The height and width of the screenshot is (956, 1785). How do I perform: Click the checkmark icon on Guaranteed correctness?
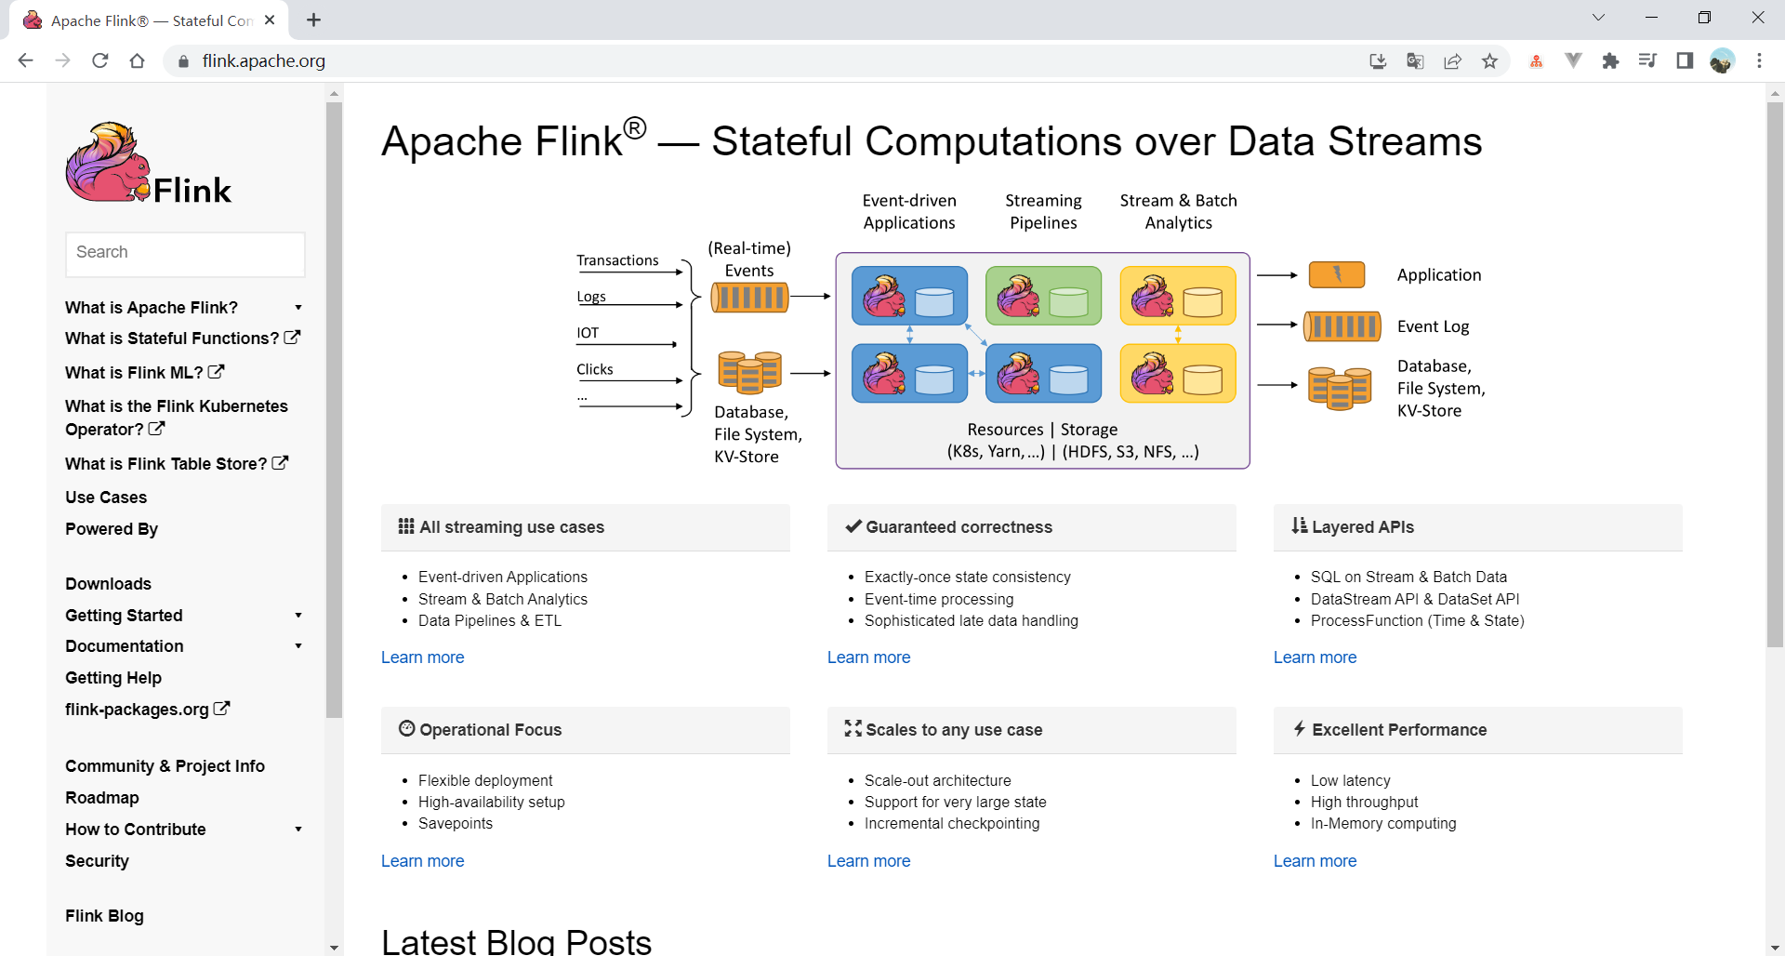853,525
